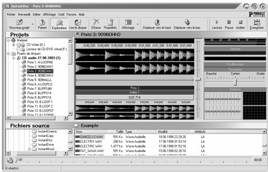Select the file DANCEL12.WAV
The image size is (268, 172).
click(91, 137)
